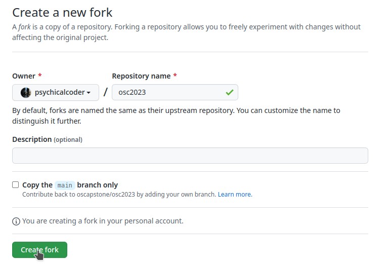This screenshot has width=387, height=264.
Task: Click the red asterisk beside Repository name
Action: coord(175,76)
